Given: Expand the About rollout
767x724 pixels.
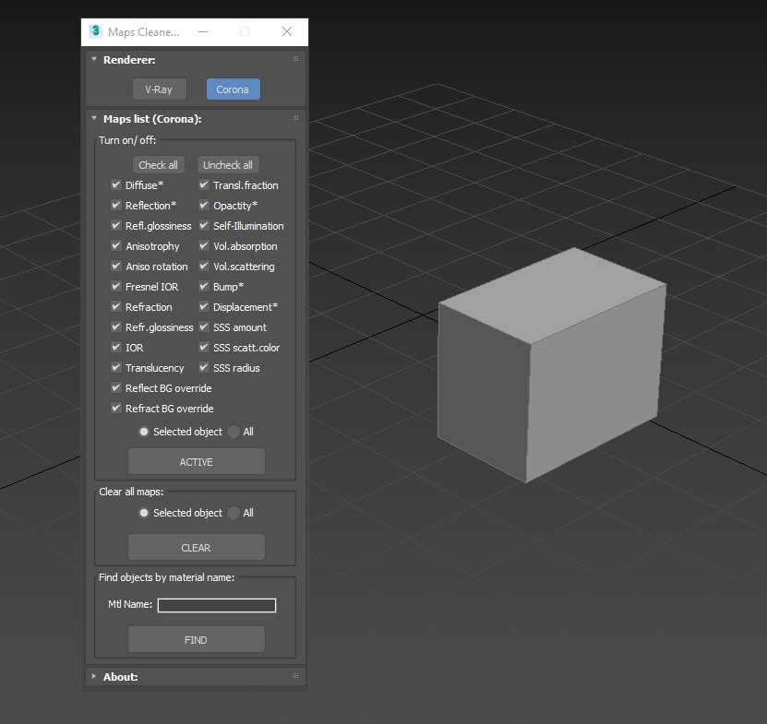Looking at the screenshot, I should pyautogui.click(x=93, y=676).
